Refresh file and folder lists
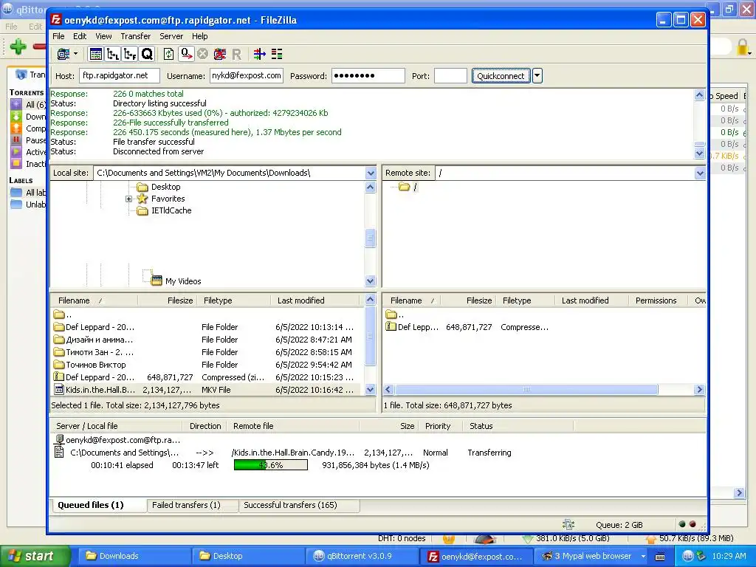 [x=169, y=54]
